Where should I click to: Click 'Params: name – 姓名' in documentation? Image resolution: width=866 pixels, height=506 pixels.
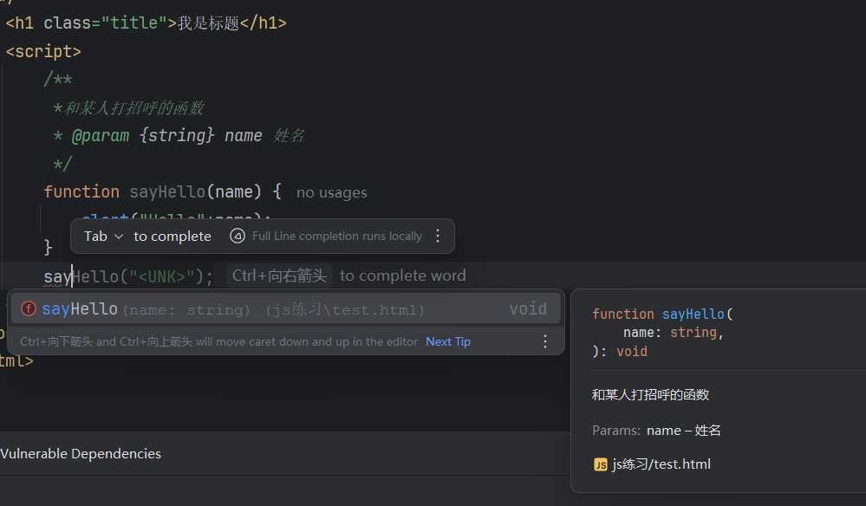(656, 431)
